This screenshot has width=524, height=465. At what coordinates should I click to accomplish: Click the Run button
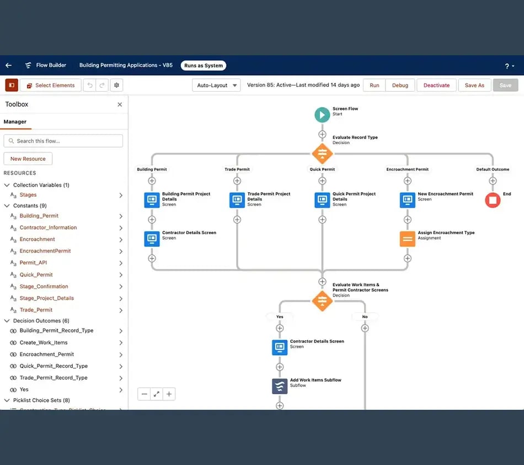(x=375, y=85)
